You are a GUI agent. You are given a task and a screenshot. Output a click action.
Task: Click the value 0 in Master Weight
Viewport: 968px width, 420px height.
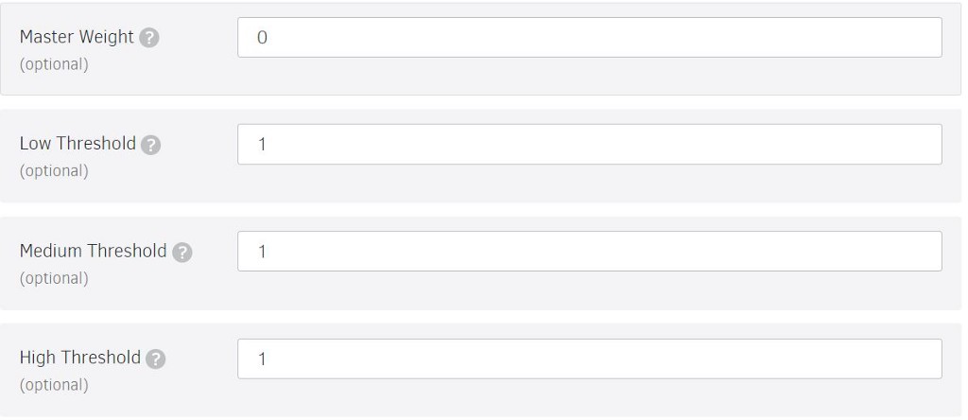[262, 38]
